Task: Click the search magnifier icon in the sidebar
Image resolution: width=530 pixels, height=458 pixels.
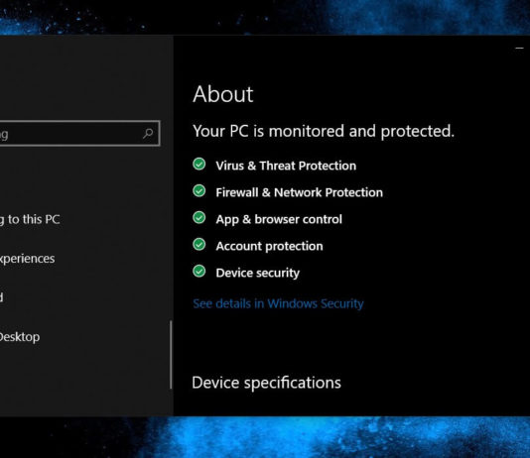Action: [x=148, y=134]
